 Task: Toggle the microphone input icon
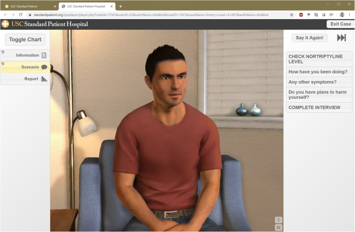[x=279, y=220]
